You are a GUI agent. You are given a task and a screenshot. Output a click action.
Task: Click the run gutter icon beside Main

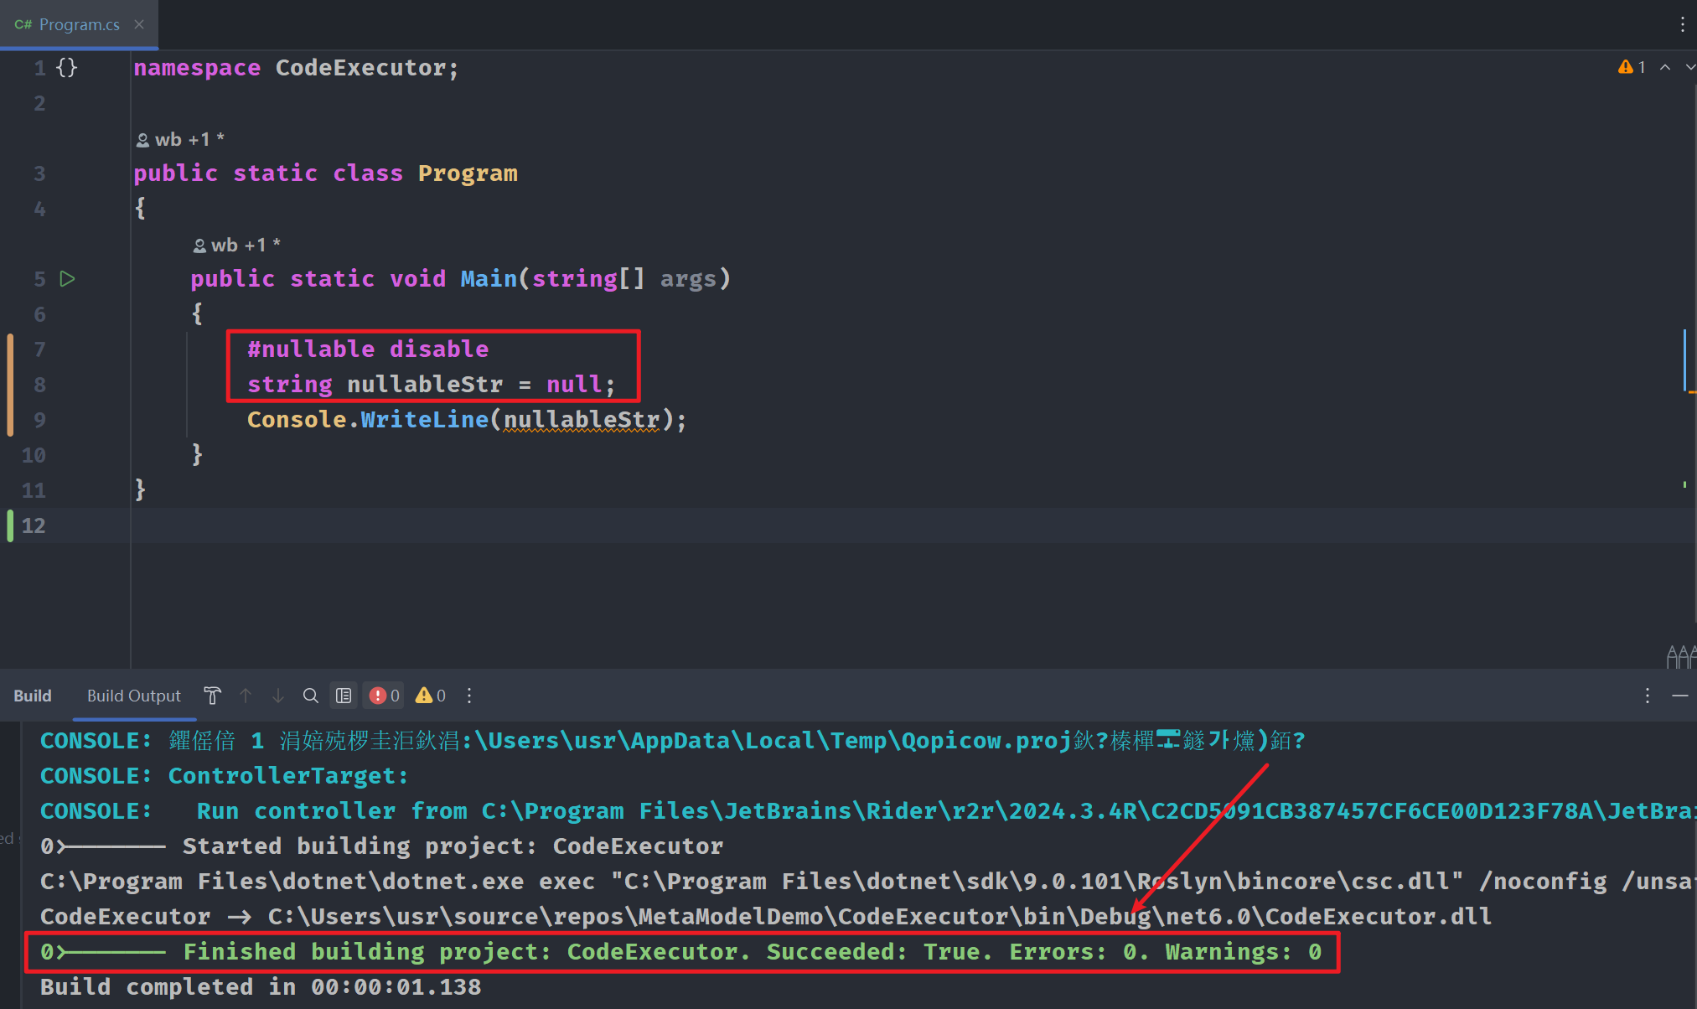pyautogui.click(x=68, y=278)
